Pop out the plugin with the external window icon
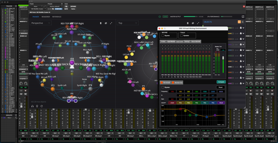 [x=243, y=17]
